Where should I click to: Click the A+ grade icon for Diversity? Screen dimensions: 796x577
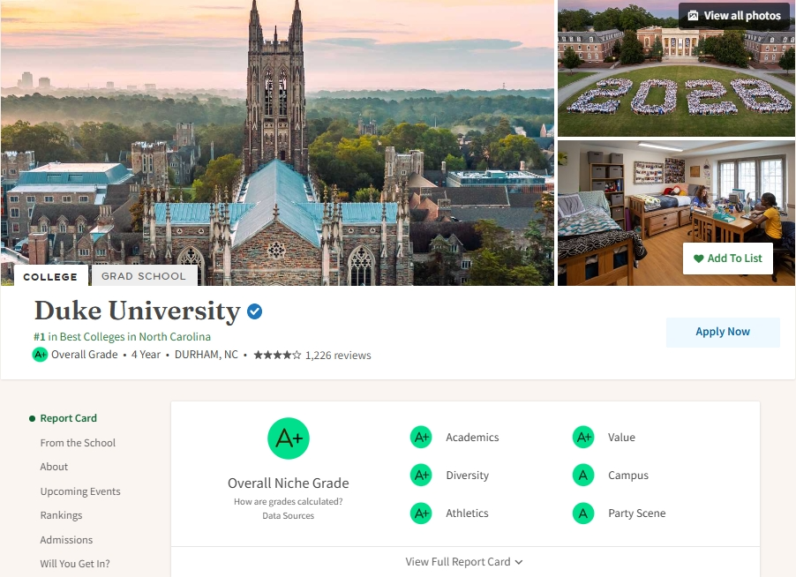pyautogui.click(x=421, y=475)
